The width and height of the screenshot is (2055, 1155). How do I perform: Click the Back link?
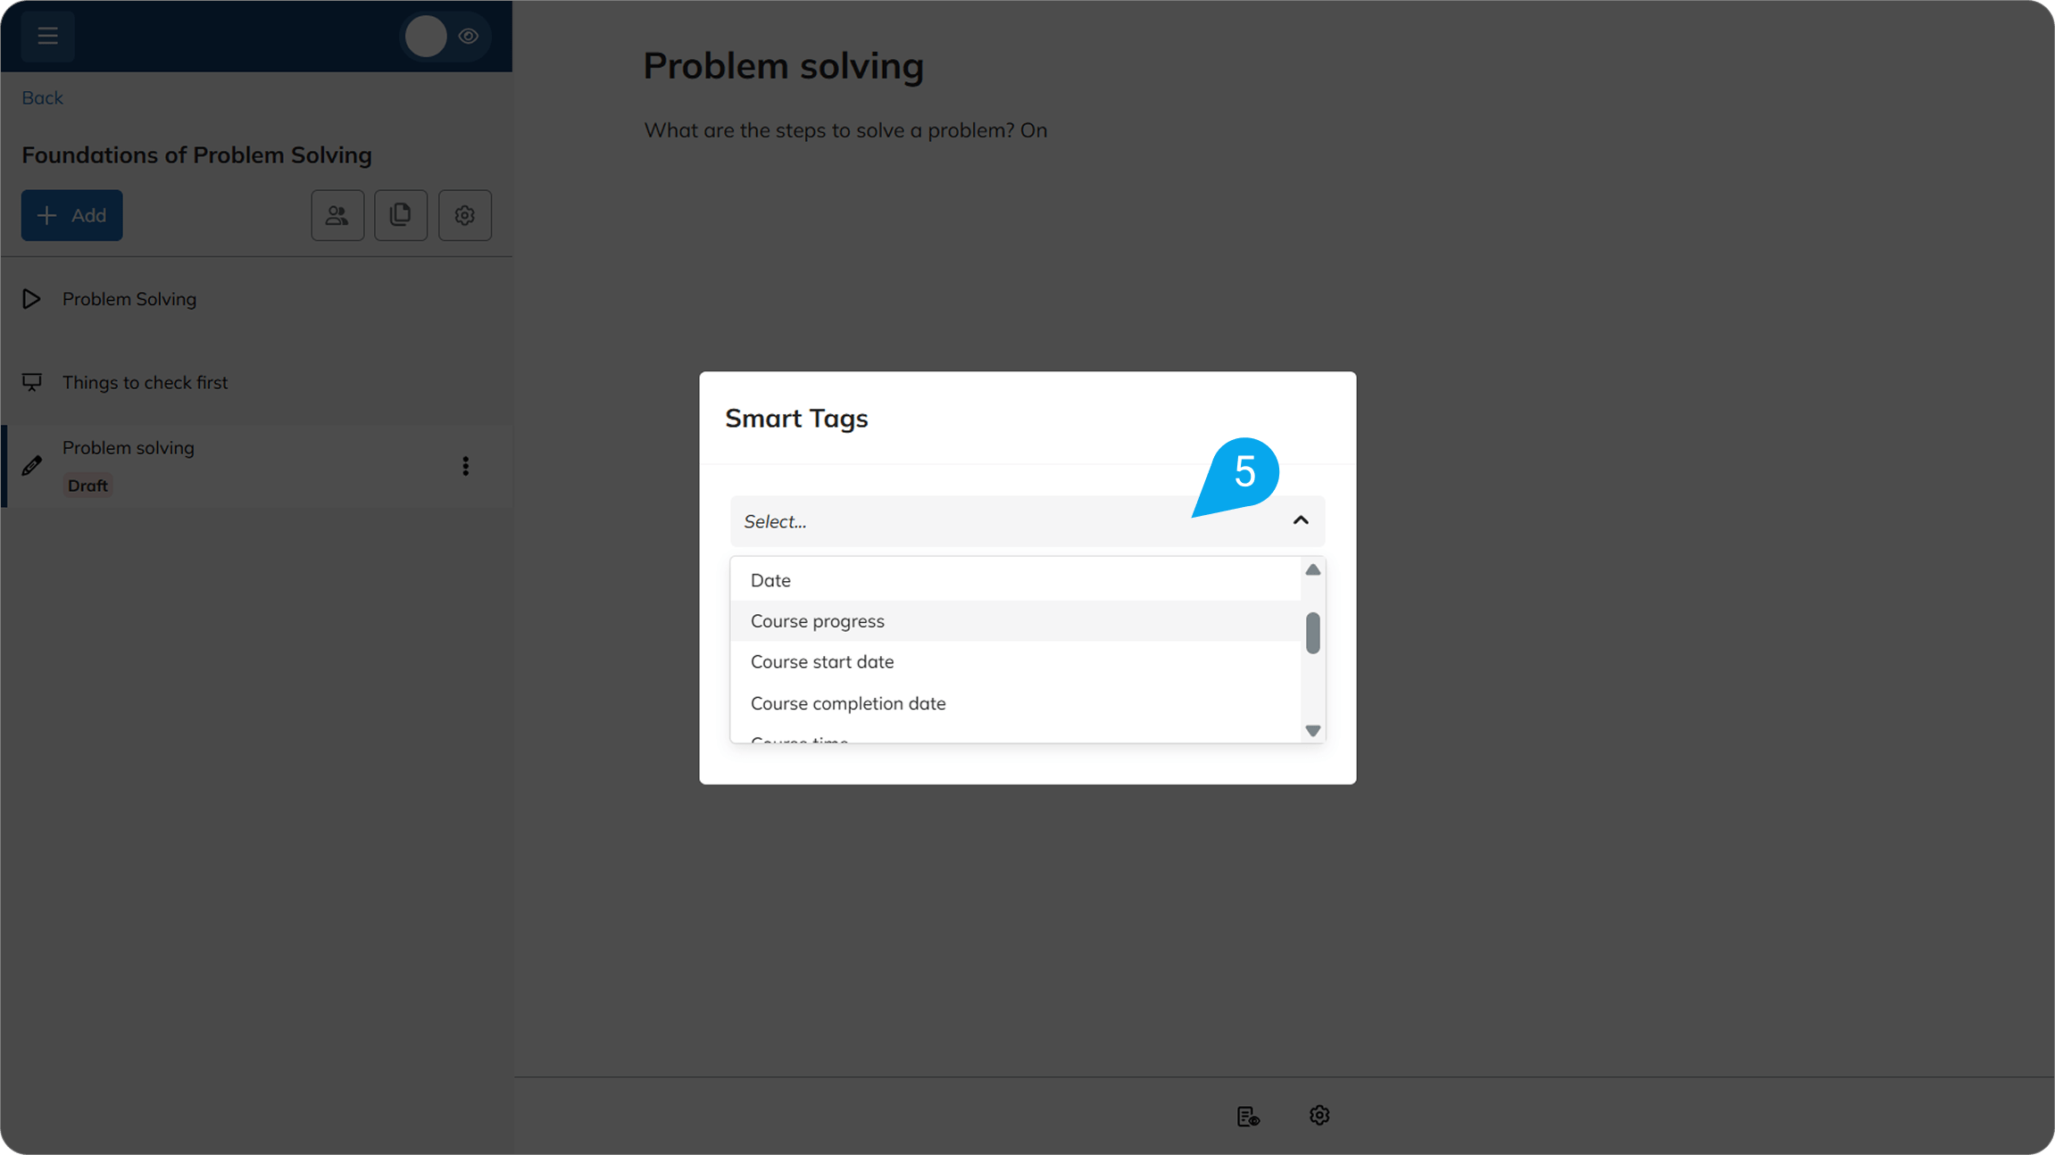42,97
